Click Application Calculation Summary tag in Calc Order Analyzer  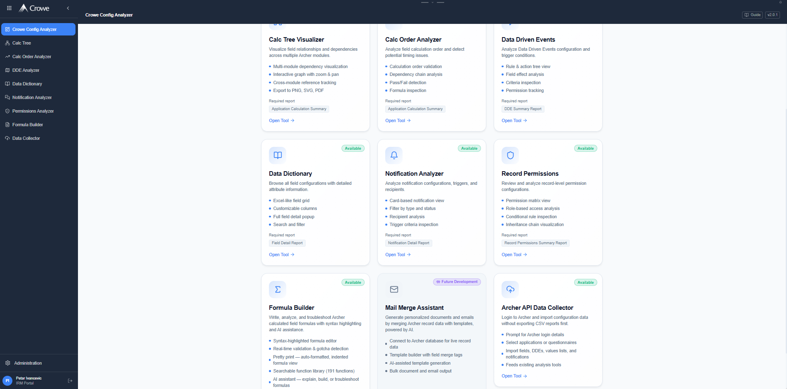[415, 109]
